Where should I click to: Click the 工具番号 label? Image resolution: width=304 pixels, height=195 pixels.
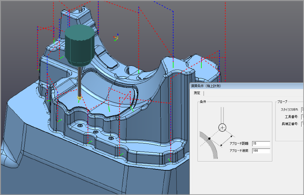pos(291,117)
